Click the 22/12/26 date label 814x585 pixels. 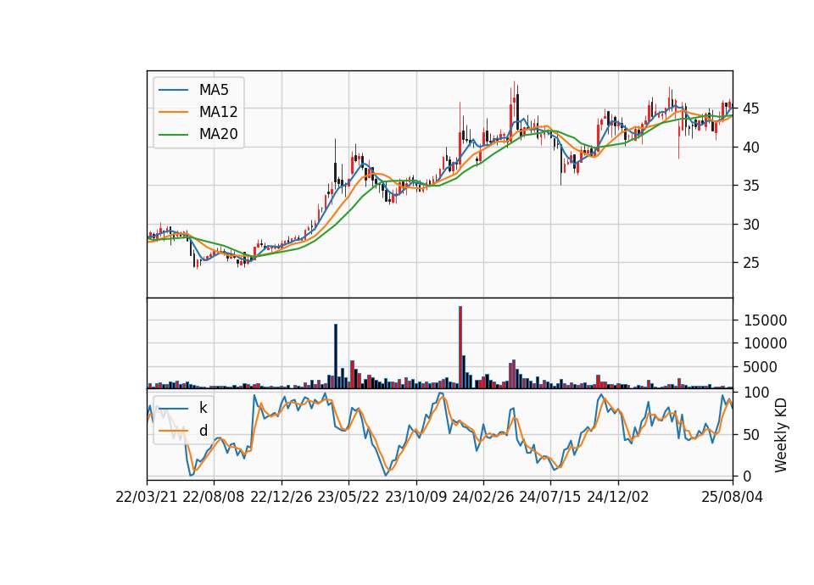pos(282,497)
